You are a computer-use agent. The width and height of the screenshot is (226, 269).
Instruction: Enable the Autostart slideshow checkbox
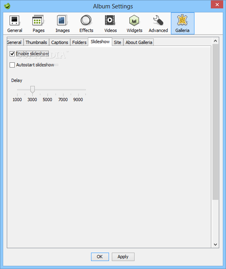[12, 65]
